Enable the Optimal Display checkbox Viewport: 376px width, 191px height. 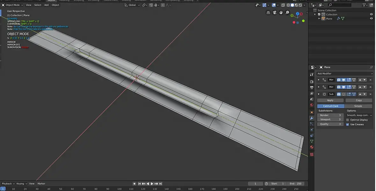click(x=348, y=120)
